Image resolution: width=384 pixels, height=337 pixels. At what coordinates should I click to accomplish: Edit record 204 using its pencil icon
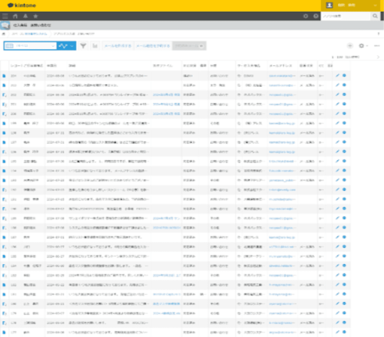tap(337, 75)
